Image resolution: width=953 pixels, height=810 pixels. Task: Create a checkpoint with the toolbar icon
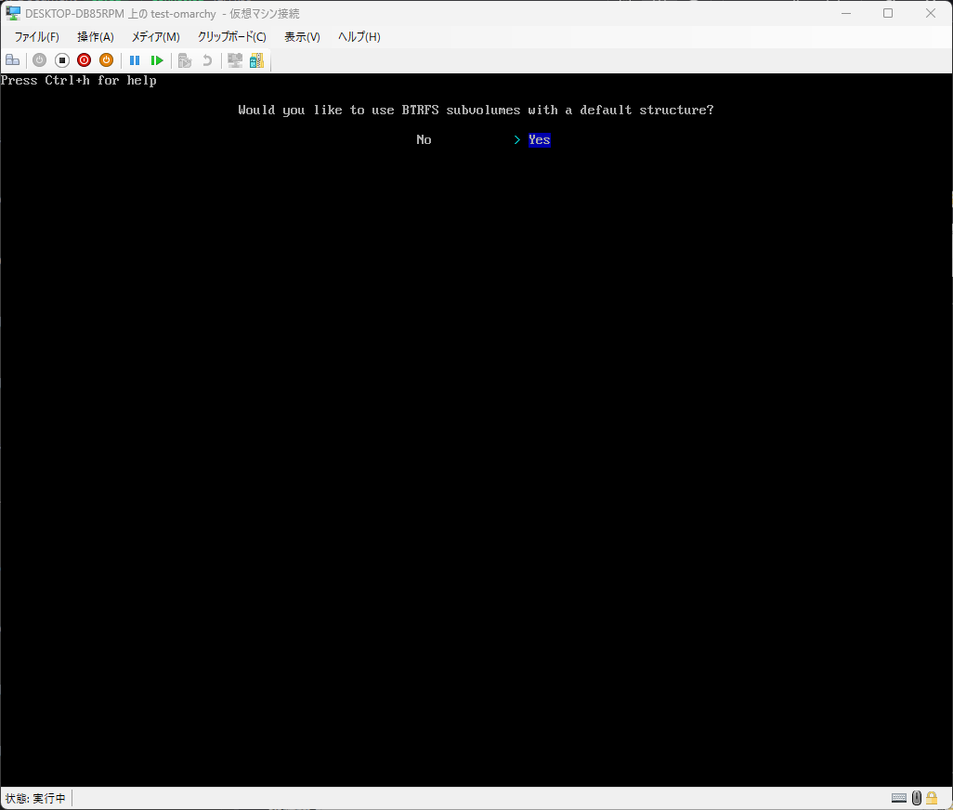(185, 60)
